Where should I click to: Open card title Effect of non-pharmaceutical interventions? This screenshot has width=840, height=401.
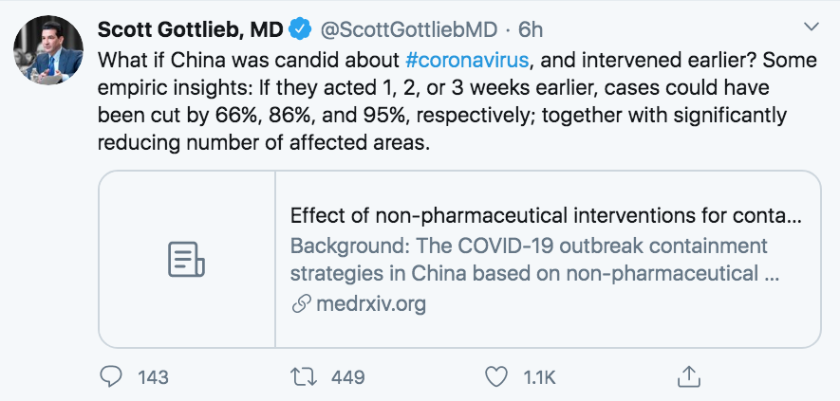[x=546, y=216]
